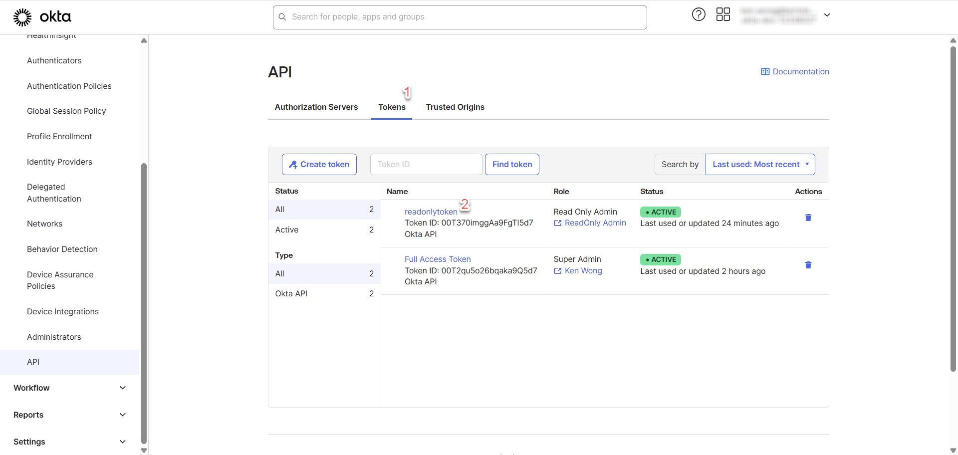
Task: Click the Token ID input field
Action: tap(426, 165)
